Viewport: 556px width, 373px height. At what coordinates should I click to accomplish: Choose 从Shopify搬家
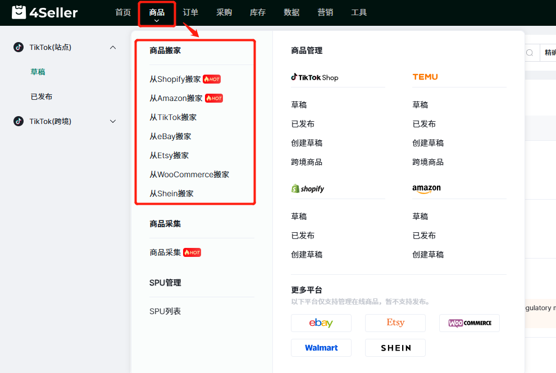click(175, 79)
